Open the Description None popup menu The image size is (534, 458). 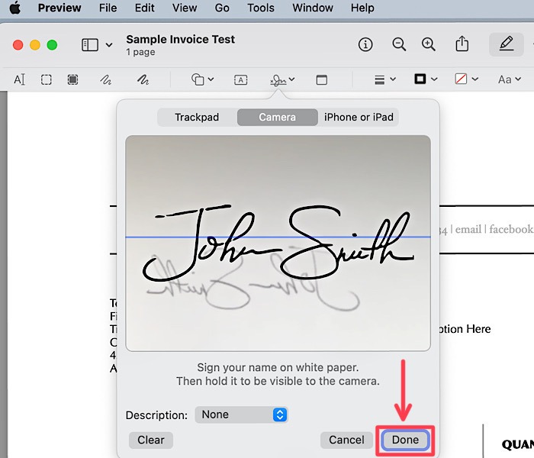pyautogui.click(x=242, y=414)
